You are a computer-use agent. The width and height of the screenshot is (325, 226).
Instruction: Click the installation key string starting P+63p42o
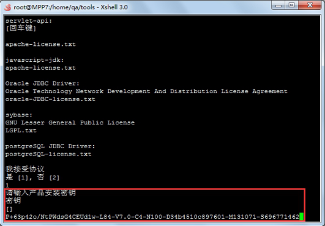pyautogui.click(x=152, y=217)
